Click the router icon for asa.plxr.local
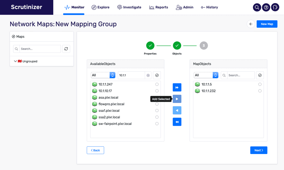 (95, 98)
